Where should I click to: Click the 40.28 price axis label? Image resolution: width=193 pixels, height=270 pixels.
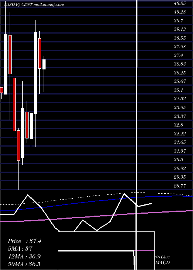[180, 12]
